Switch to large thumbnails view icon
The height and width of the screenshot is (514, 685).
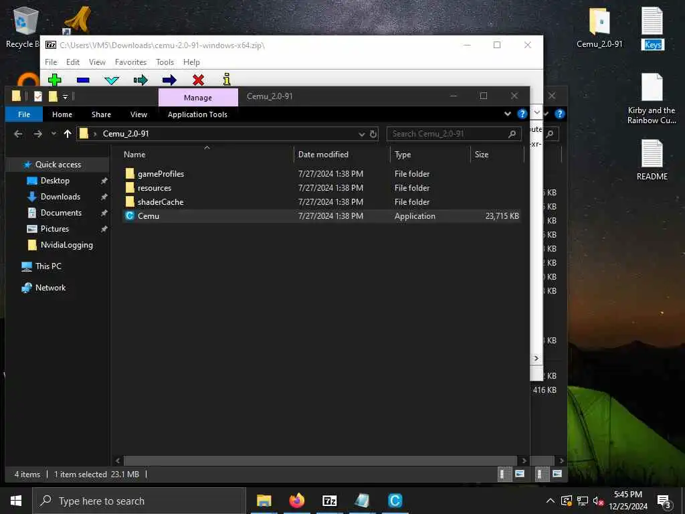click(x=520, y=475)
